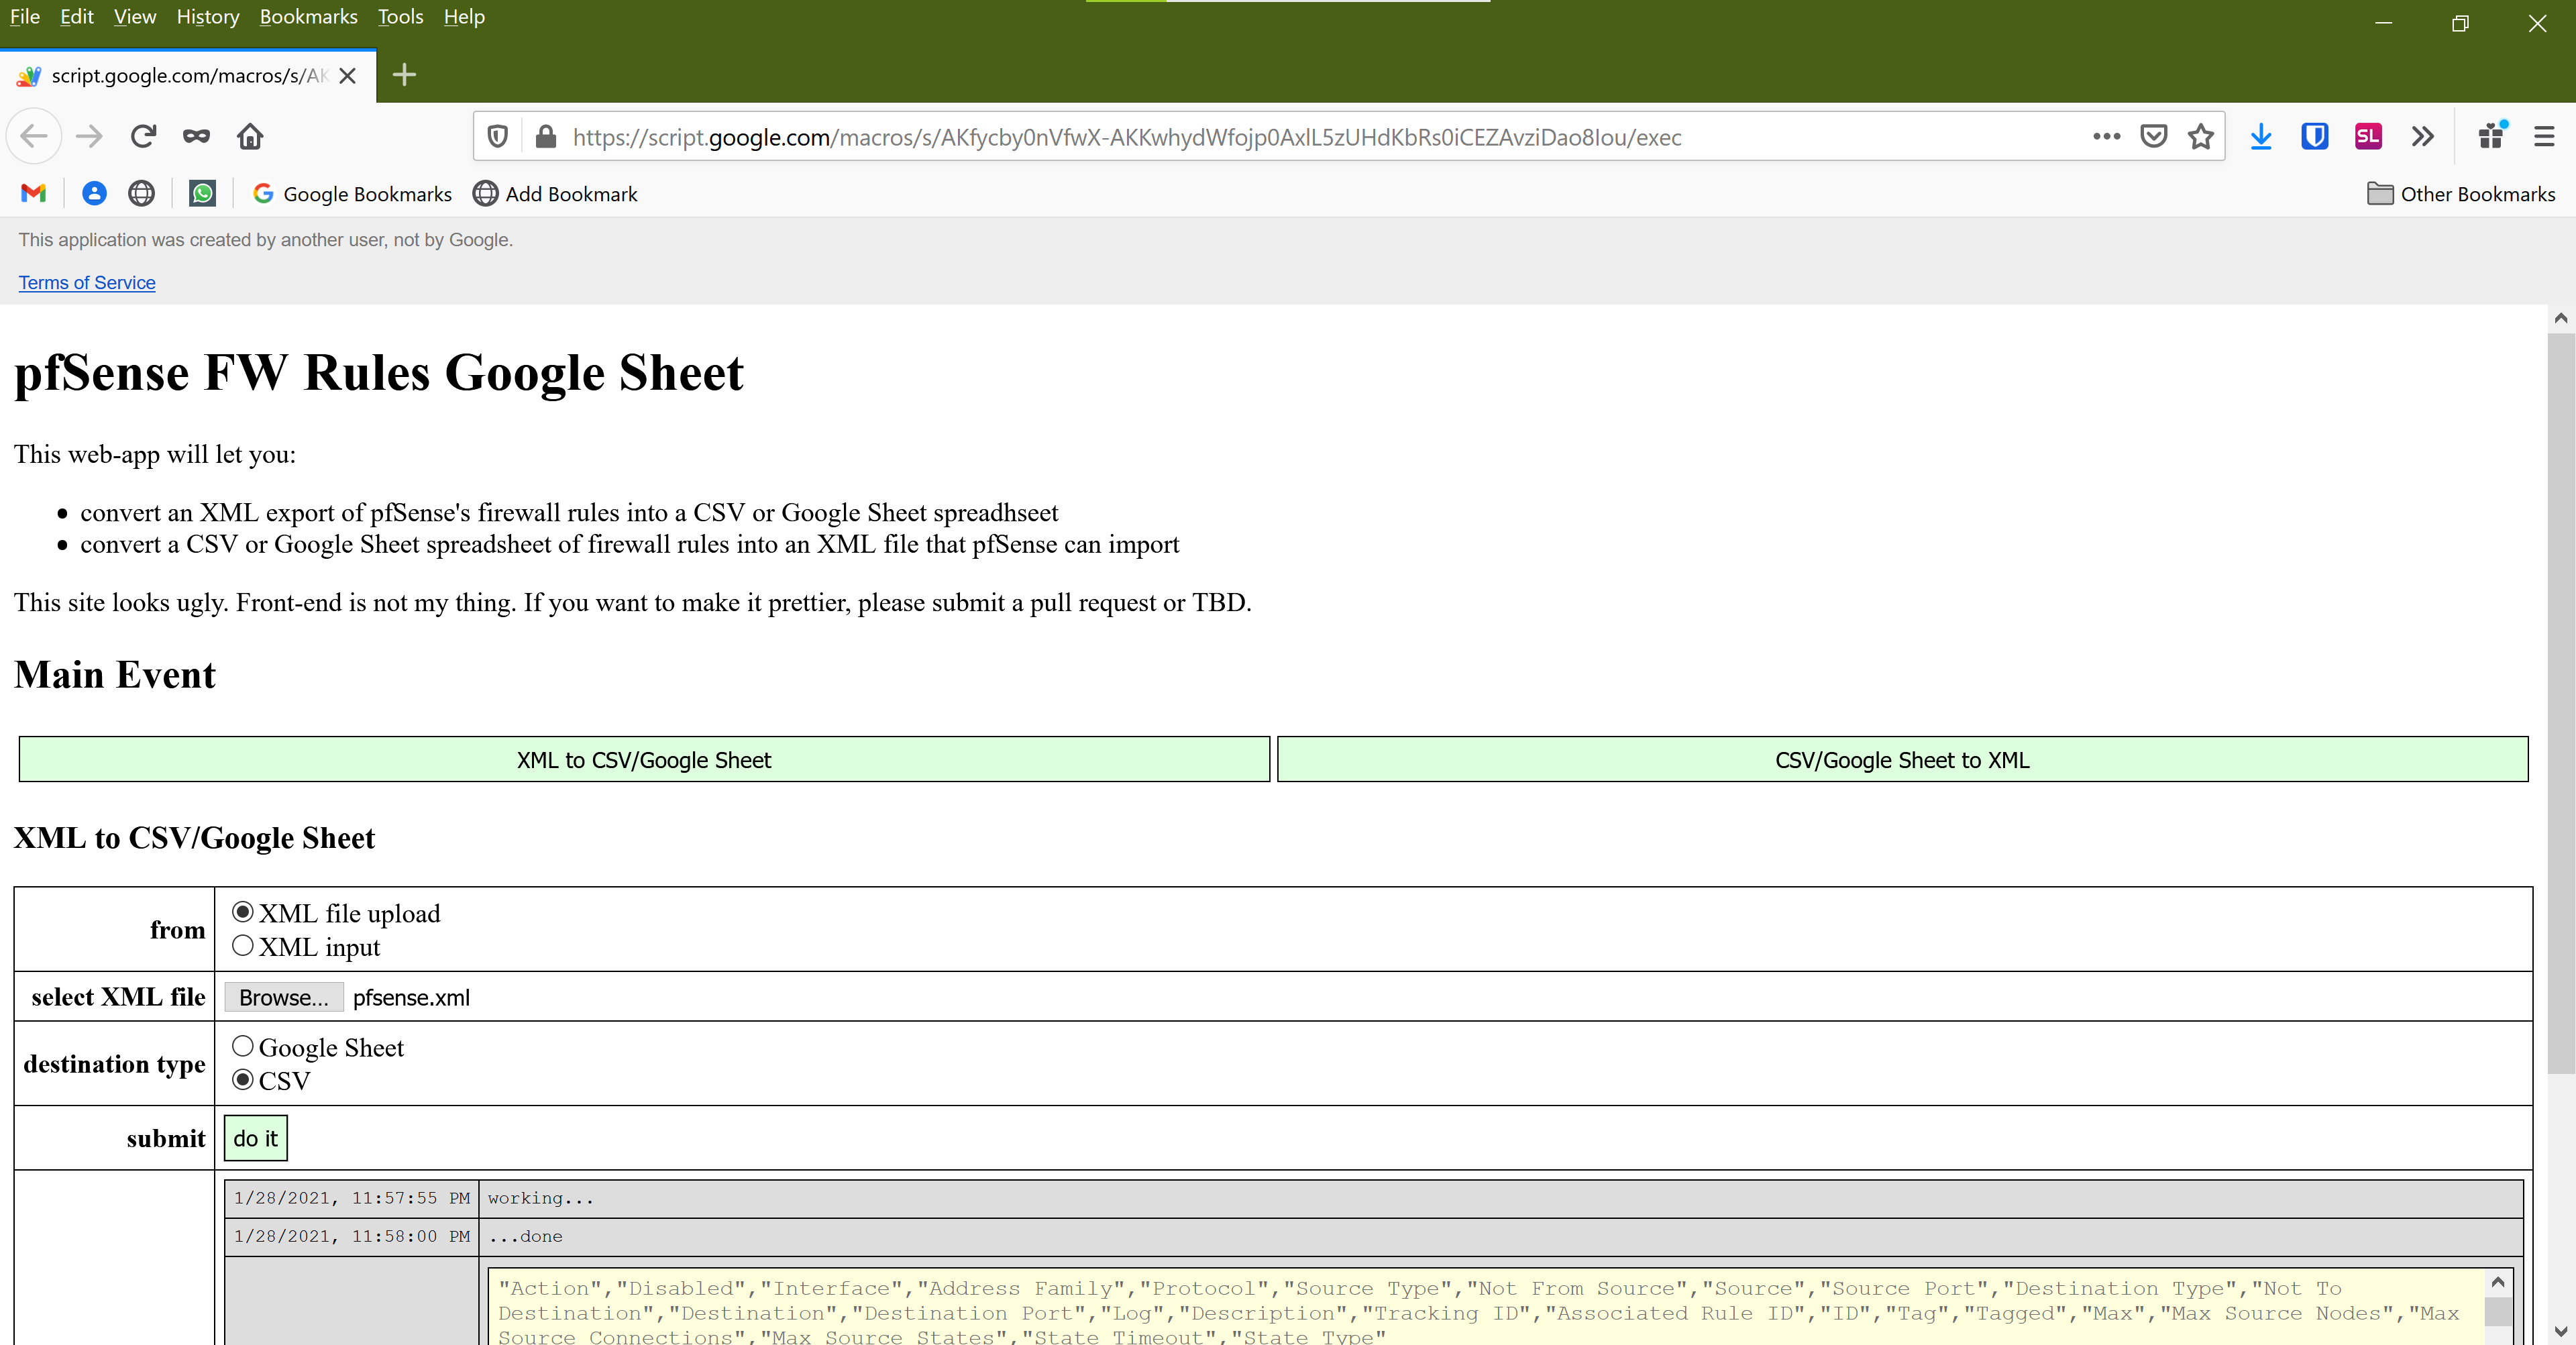Open the View menu

[x=135, y=17]
